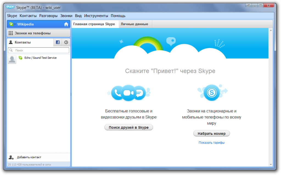Click the add contact person-plus icon
281x175 pixels.
pyautogui.click(x=11, y=157)
